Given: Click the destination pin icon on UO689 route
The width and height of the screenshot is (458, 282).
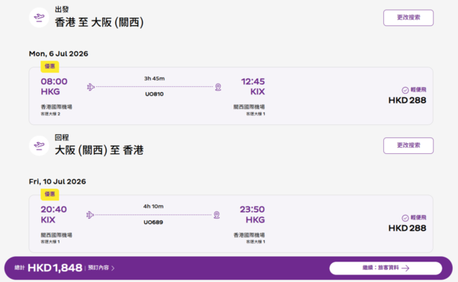Looking at the screenshot, I should pyautogui.click(x=217, y=215).
